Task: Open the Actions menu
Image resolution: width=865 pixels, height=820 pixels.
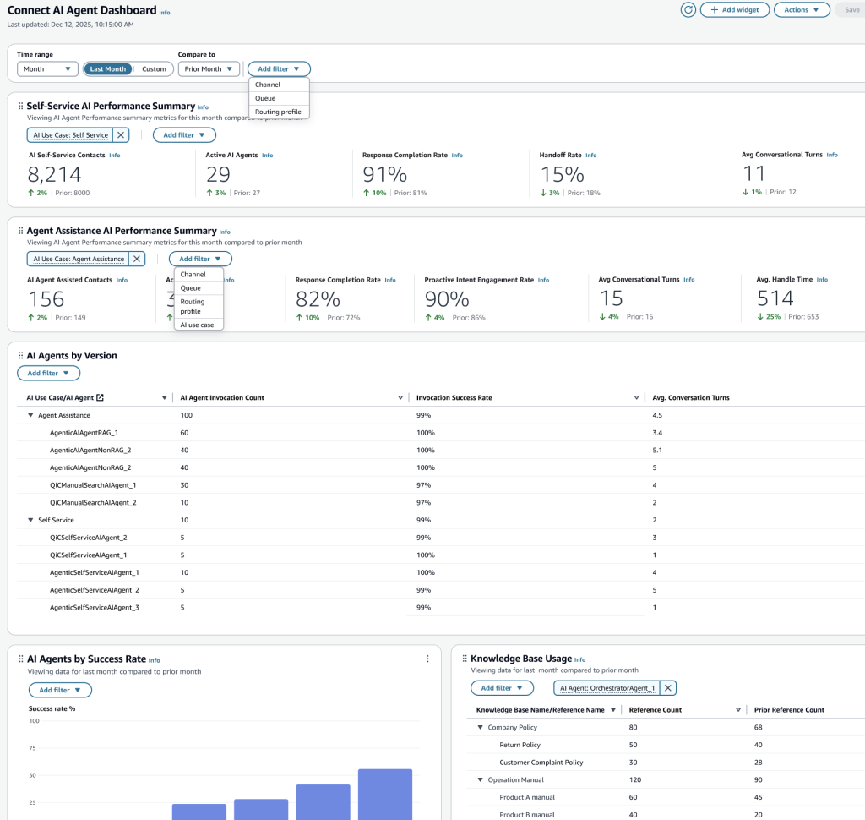Action: point(801,9)
